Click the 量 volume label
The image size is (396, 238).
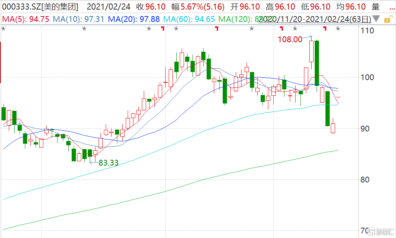click(x=376, y=7)
